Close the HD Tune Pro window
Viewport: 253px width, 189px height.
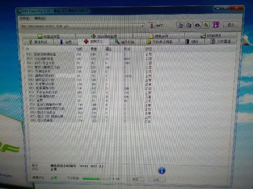pyautogui.click(x=236, y=8)
